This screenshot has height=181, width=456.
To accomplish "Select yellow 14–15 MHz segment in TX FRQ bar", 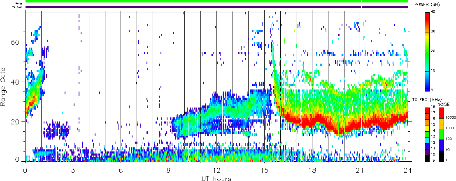I will (428, 128).
